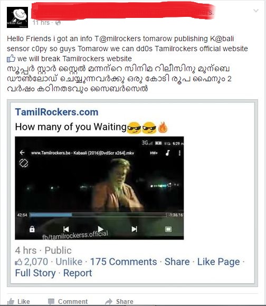Toggle the player screen lock icon
The height and width of the screenshot is (306, 266).
[x=32, y=229]
